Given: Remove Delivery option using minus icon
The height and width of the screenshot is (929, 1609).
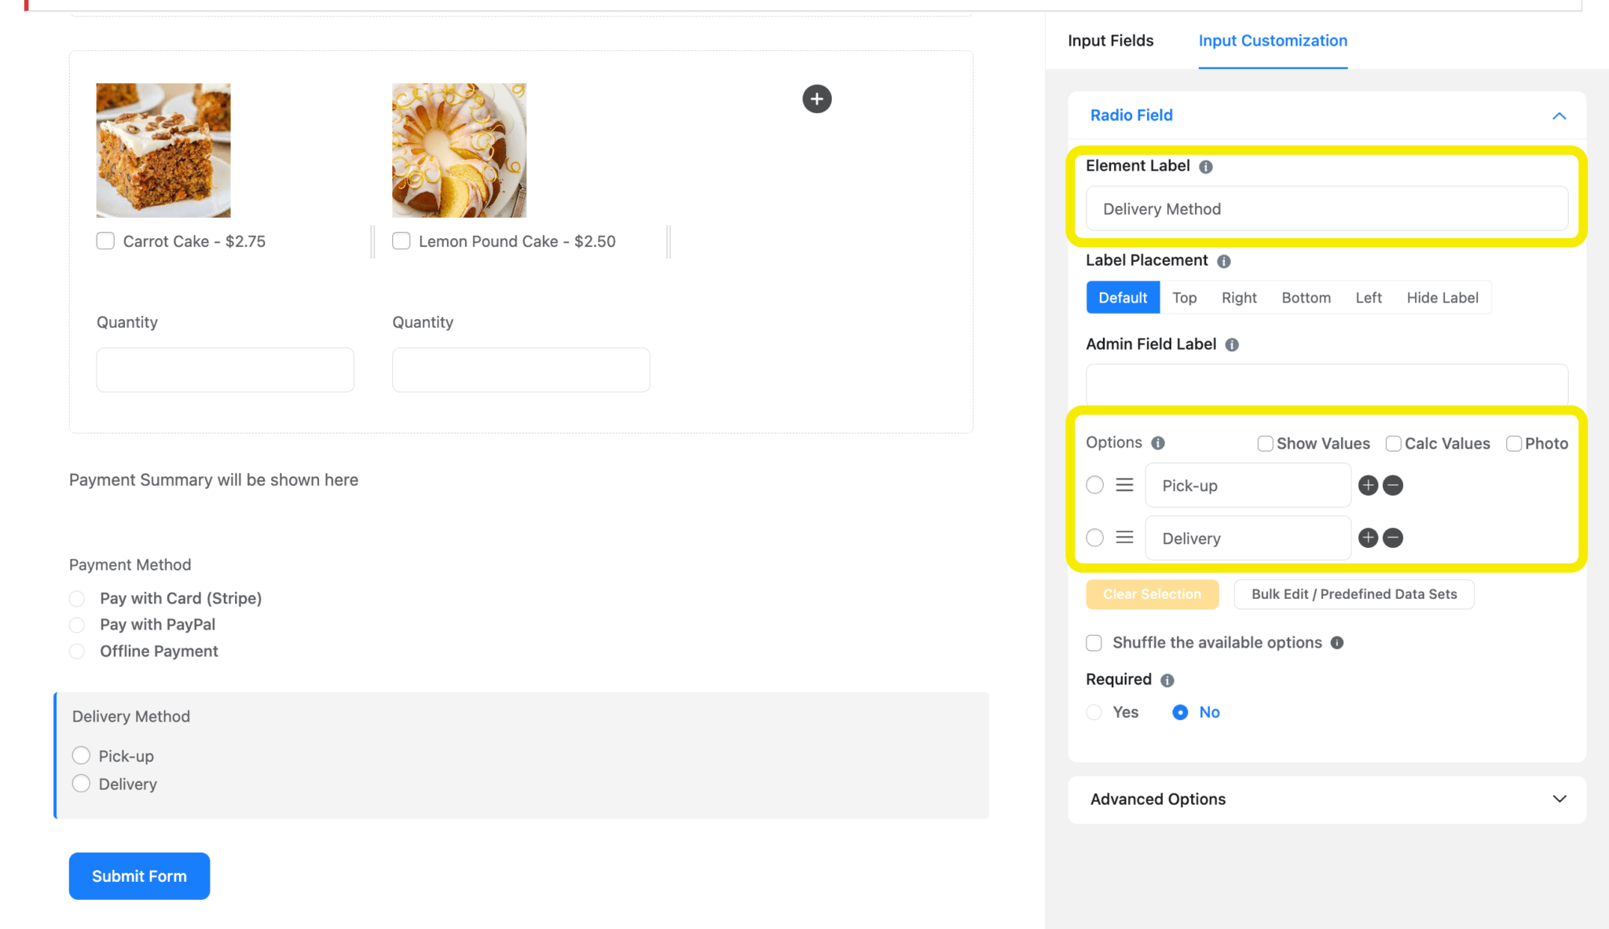Looking at the screenshot, I should 1393,538.
